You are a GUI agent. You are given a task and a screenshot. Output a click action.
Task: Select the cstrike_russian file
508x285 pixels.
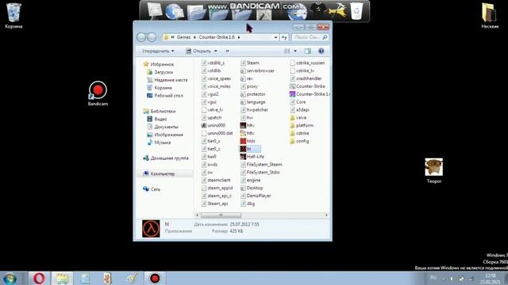(307, 63)
